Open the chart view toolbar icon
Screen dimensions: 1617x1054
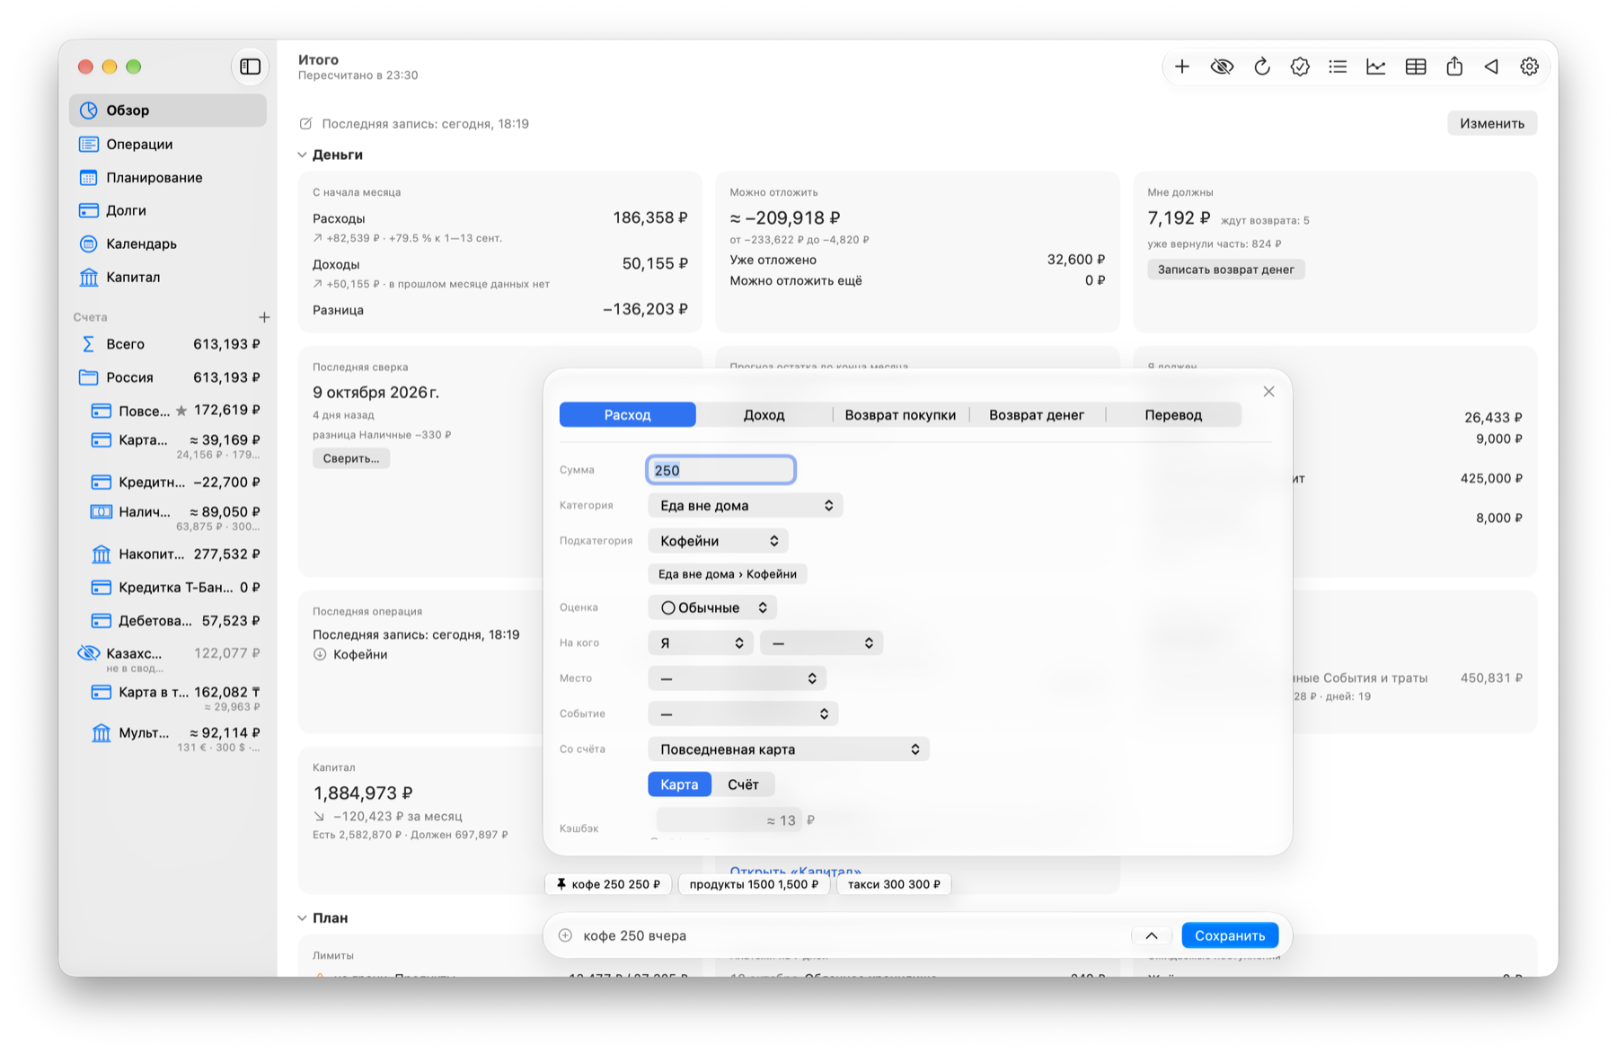tap(1376, 66)
